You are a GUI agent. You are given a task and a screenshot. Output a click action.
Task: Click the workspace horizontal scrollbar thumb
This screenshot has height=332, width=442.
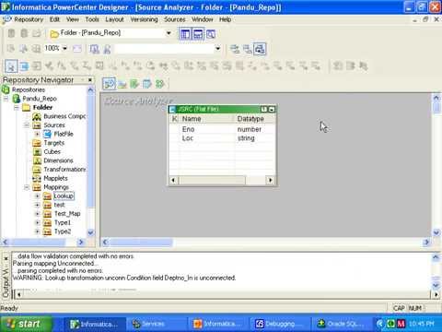[x=141, y=243]
